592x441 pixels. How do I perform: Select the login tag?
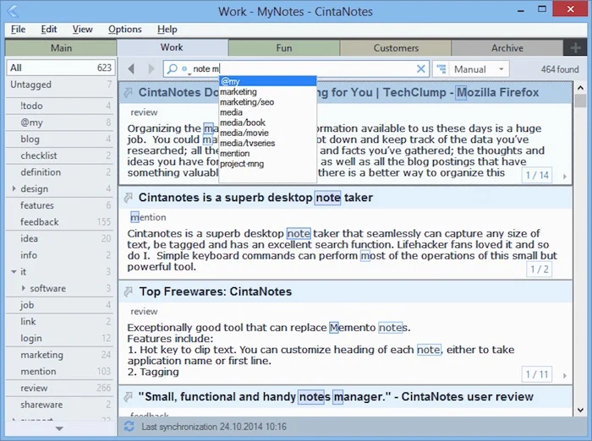(x=61, y=338)
